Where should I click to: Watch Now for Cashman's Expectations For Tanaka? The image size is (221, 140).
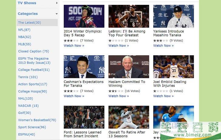(x=74, y=96)
